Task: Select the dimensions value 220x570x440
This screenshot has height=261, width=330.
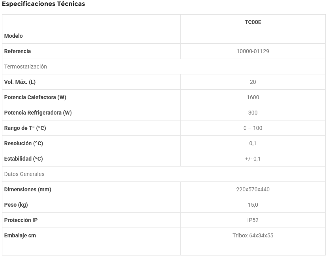Action: click(253, 189)
